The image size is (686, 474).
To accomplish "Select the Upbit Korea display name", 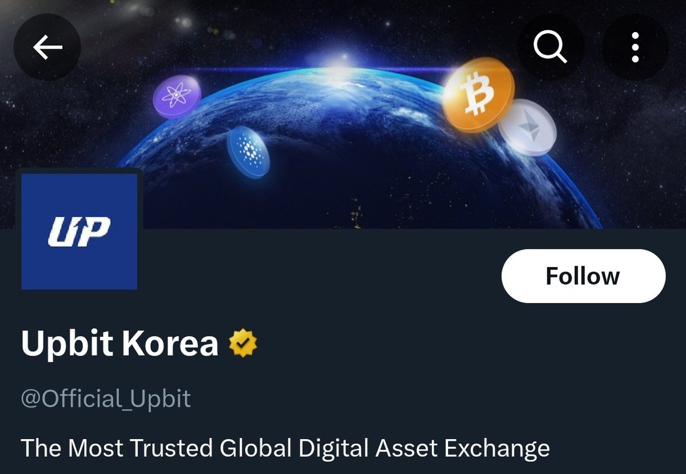I will pyautogui.click(x=119, y=344).
